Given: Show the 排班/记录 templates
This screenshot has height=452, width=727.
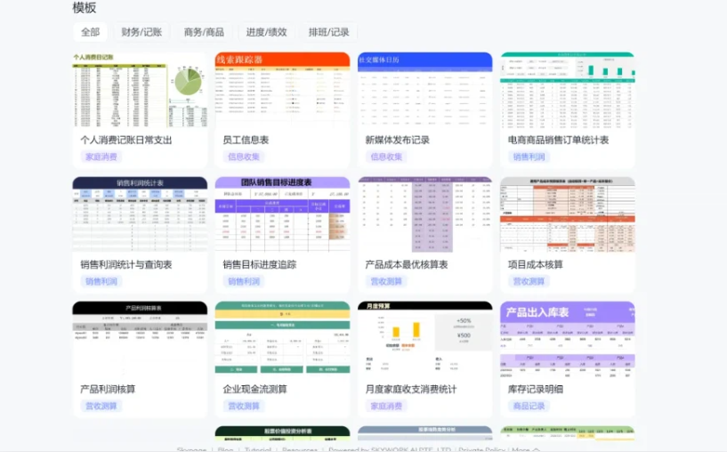Looking at the screenshot, I should 328,32.
